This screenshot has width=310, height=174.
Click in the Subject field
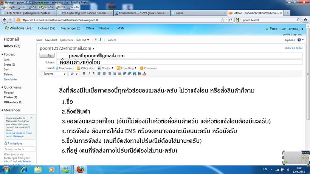coord(179,62)
